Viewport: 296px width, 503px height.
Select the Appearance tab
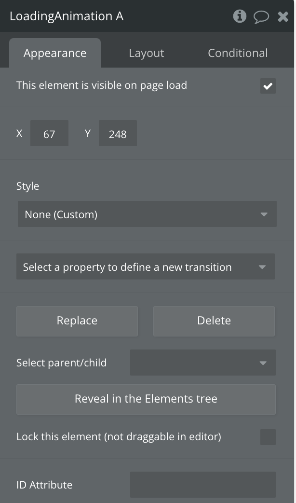point(55,53)
